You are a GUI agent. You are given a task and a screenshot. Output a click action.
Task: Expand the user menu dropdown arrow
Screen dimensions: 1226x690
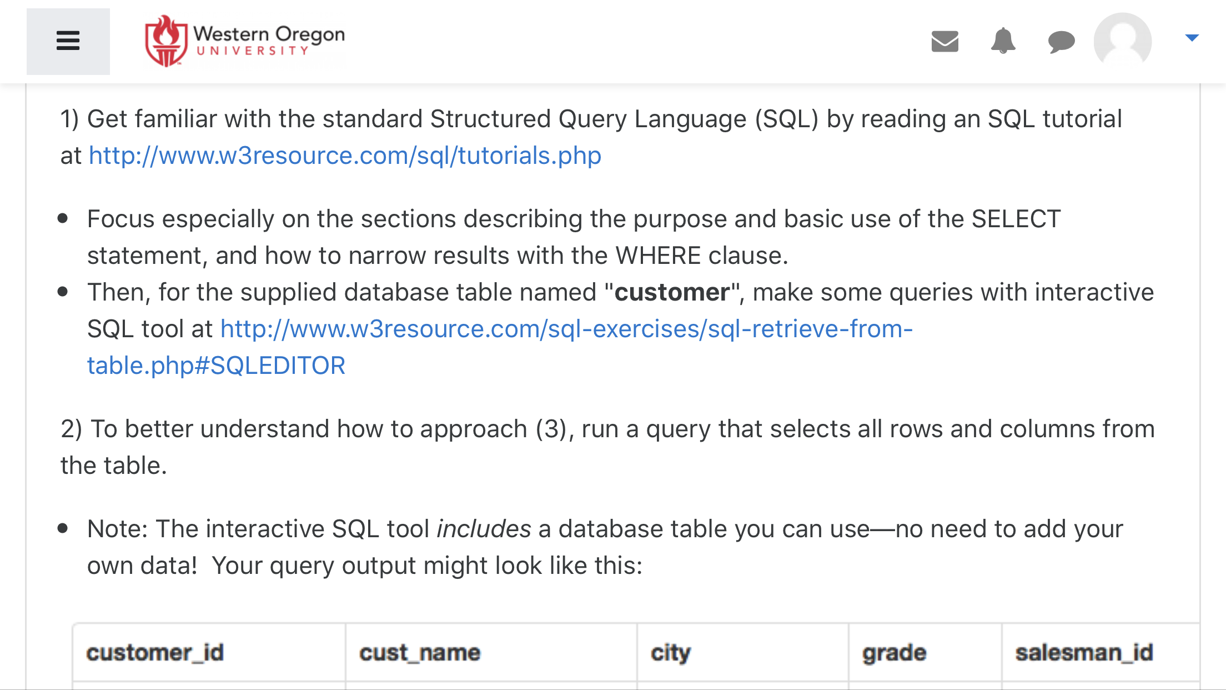point(1192,38)
